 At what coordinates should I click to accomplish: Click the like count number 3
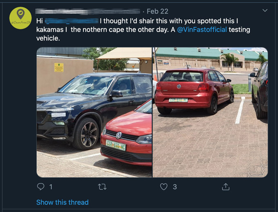click(x=175, y=187)
